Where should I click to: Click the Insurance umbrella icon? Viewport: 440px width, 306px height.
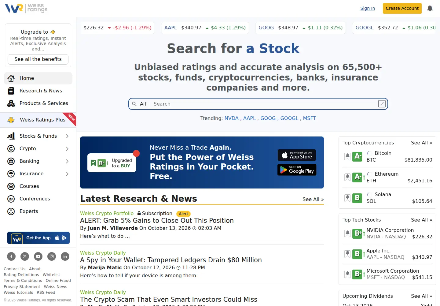(11, 174)
